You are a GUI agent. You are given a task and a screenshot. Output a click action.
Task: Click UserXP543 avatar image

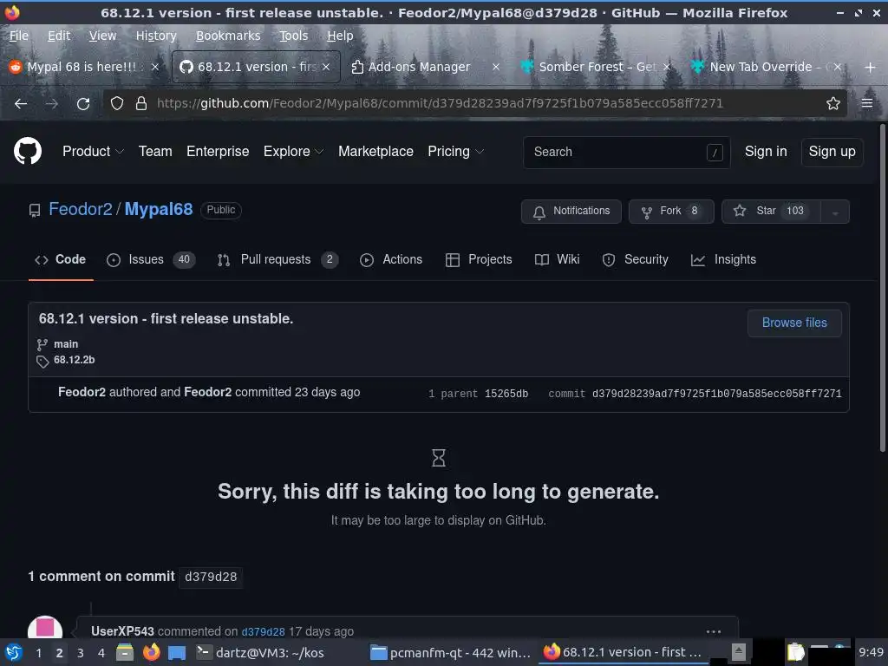[x=45, y=627]
